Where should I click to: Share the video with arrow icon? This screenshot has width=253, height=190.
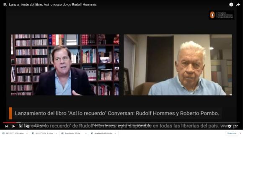pos(238,5)
